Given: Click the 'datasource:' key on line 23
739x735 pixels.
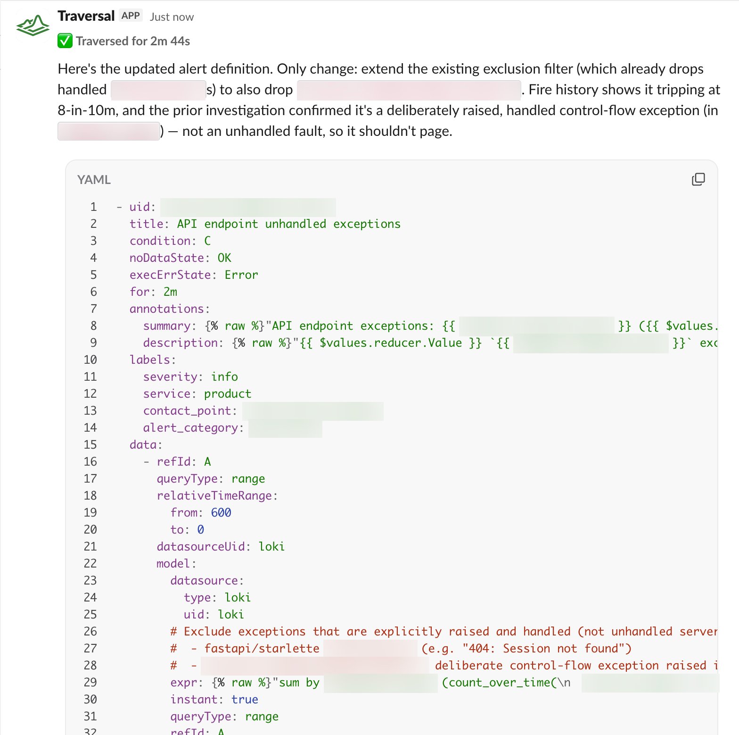Looking at the screenshot, I should 207,580.
